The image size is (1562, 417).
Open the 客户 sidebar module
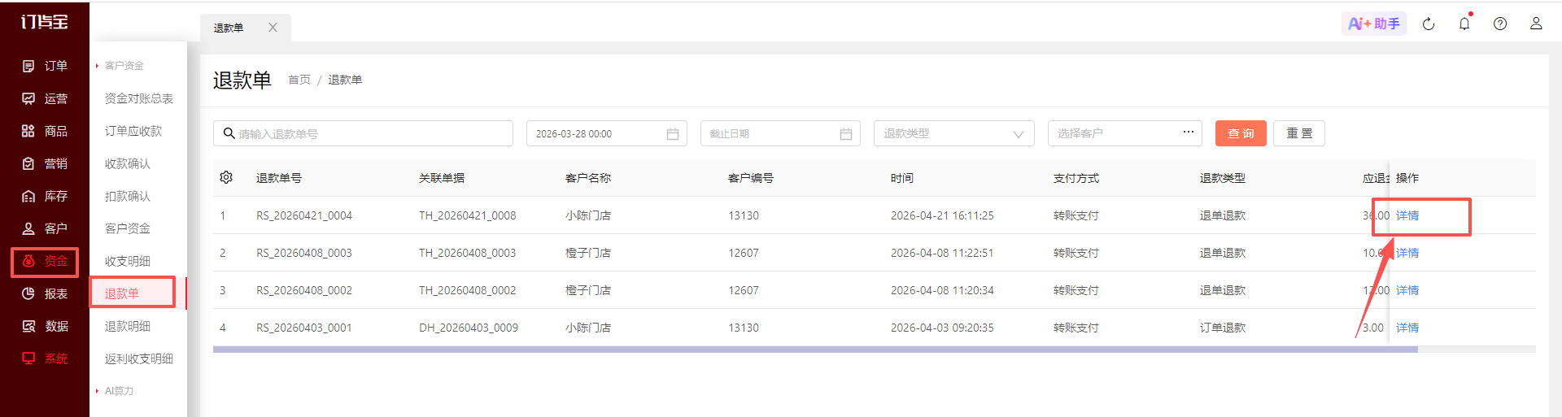click(45, 228)
